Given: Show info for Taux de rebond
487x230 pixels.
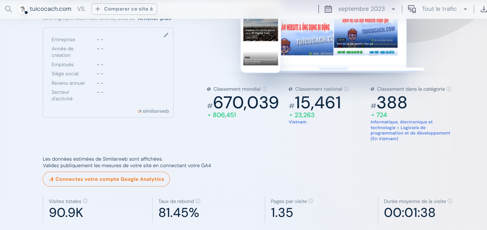Looking at the screenshot, I should coord(198,201).
